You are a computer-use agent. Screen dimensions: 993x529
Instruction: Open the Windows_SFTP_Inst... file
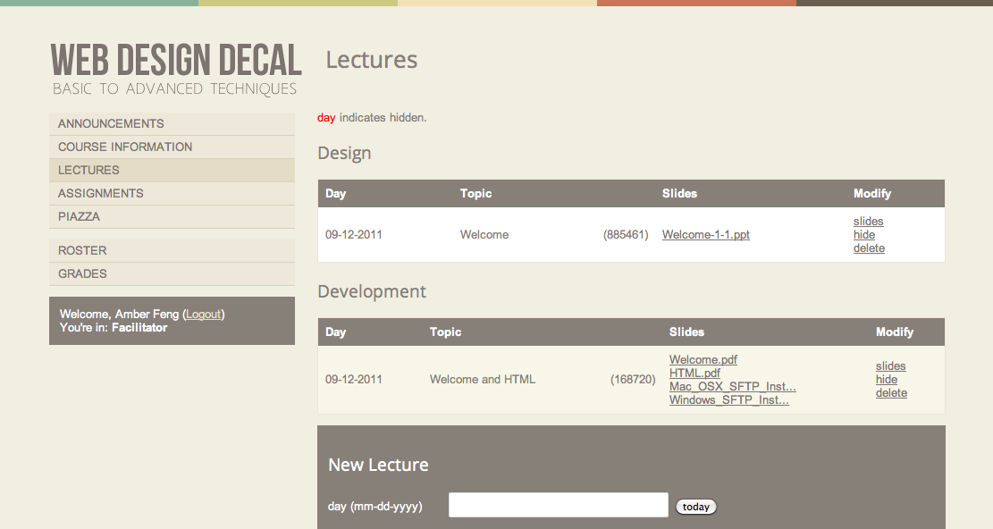coord(729,400)
